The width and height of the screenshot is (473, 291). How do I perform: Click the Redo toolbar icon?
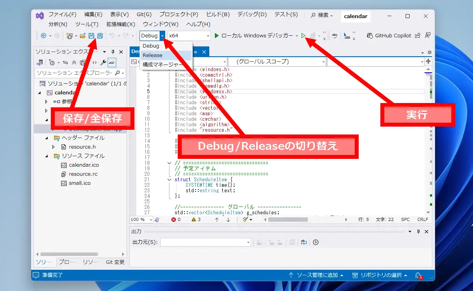(126, 36)
